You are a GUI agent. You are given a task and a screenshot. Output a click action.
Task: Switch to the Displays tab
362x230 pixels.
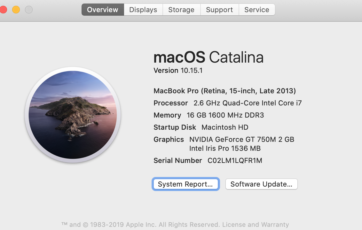point(143,10)
